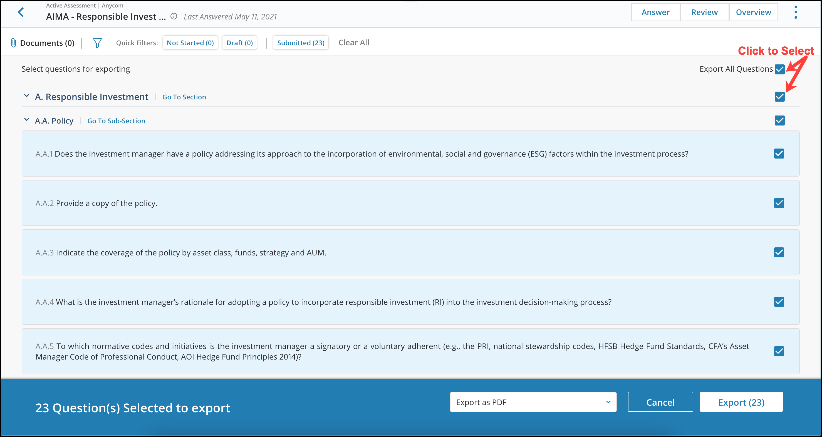Uncheck the A. Responsible Investment section checkbox

(x=779, y=97)
